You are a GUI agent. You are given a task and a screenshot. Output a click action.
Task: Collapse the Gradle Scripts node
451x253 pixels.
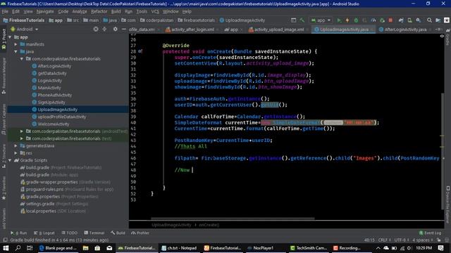(x=11, y=160)
